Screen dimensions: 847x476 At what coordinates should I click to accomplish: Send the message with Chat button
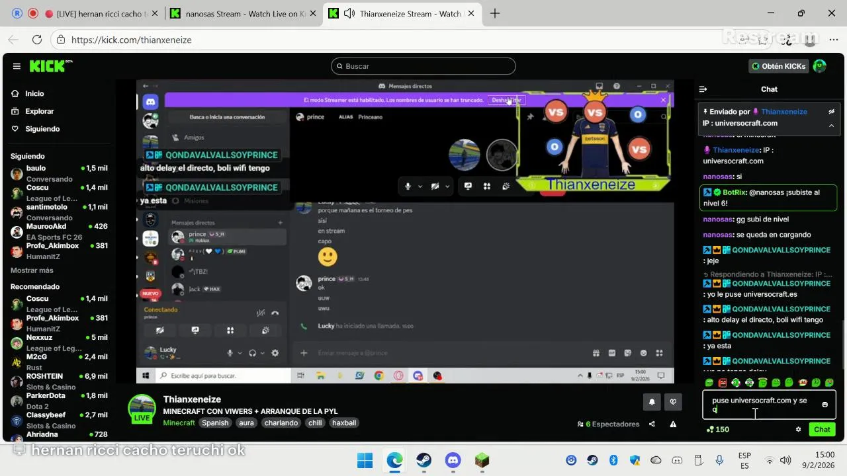822,429
